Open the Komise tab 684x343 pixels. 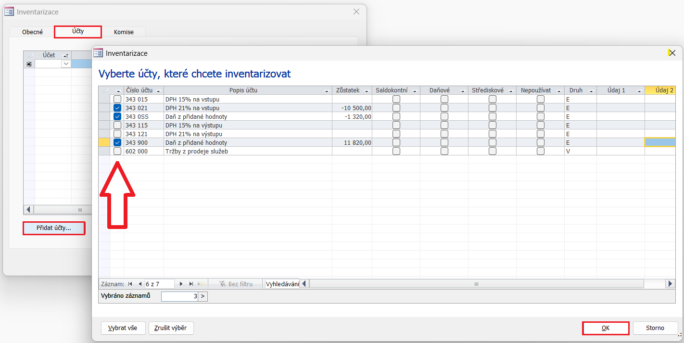coord(124,32)
